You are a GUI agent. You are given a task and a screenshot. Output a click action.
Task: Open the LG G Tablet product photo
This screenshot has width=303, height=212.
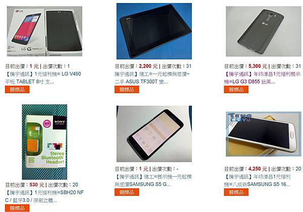point(44,31)
